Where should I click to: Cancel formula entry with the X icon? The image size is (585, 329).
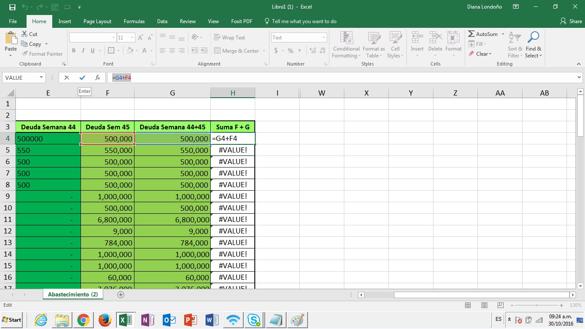tap(66, 78)
